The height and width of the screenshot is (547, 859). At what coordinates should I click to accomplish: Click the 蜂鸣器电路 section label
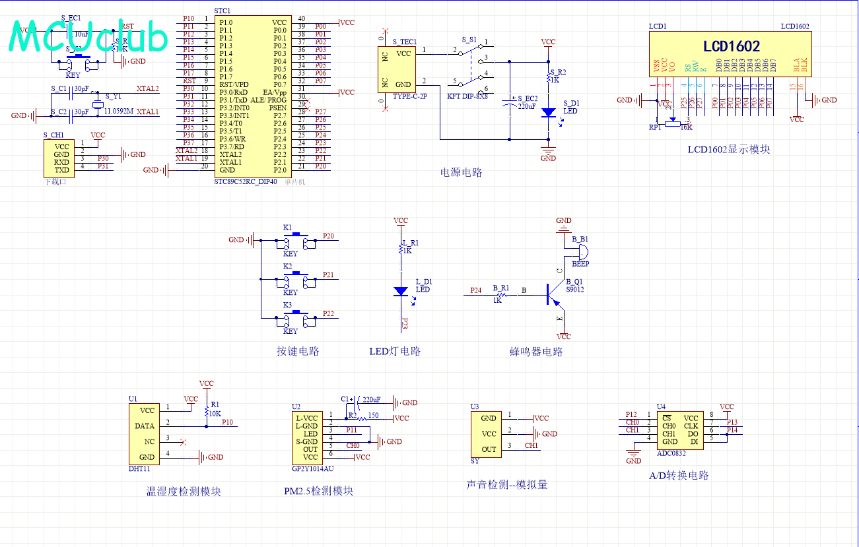(x=537, y=352)
